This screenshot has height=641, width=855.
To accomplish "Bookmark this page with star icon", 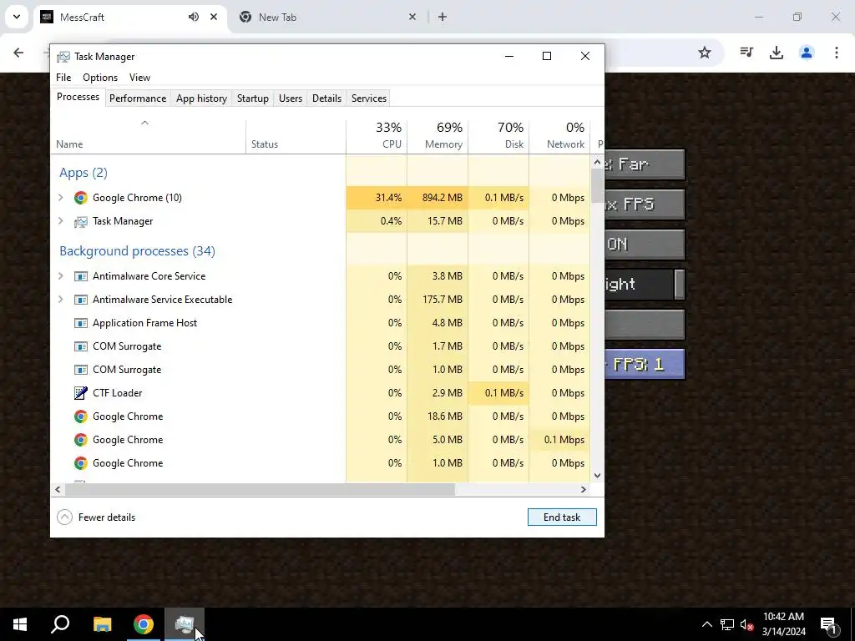I will pyautogui.click(x=705, y=53).
